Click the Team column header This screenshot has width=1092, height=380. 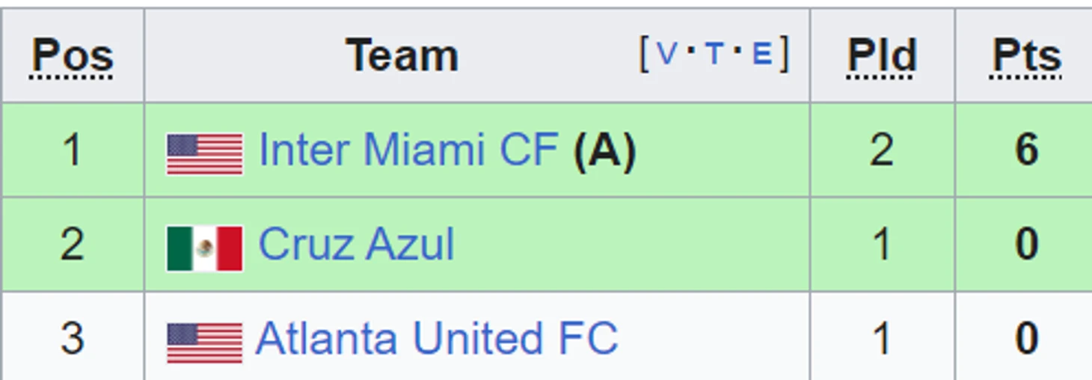(402, 55)
